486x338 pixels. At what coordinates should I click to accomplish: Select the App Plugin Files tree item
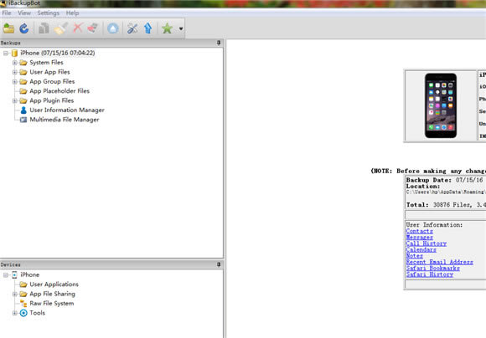coord(52,101)
